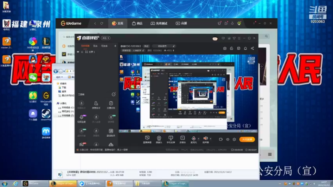Refresh the WeGame page

[x=102, y=23]
